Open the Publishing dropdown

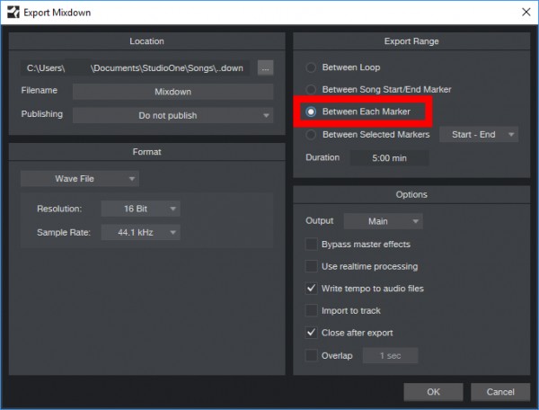pos(172,115)
